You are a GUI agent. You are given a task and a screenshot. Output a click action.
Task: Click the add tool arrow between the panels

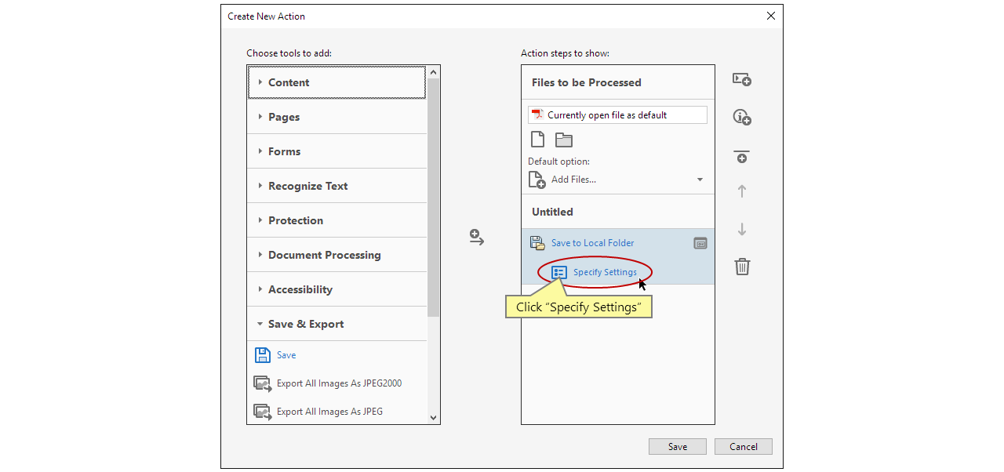coord(476,238)
